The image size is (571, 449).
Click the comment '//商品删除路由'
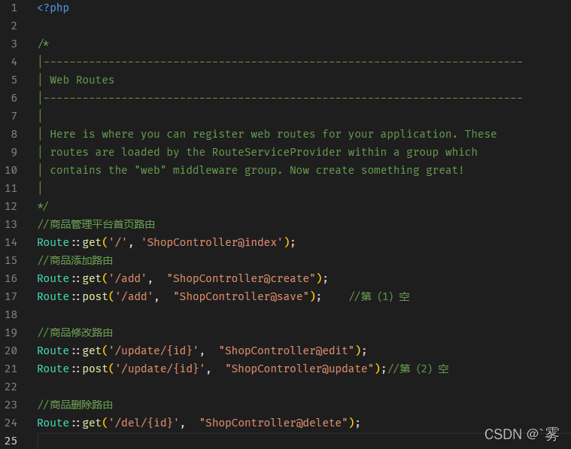point(75,405)
